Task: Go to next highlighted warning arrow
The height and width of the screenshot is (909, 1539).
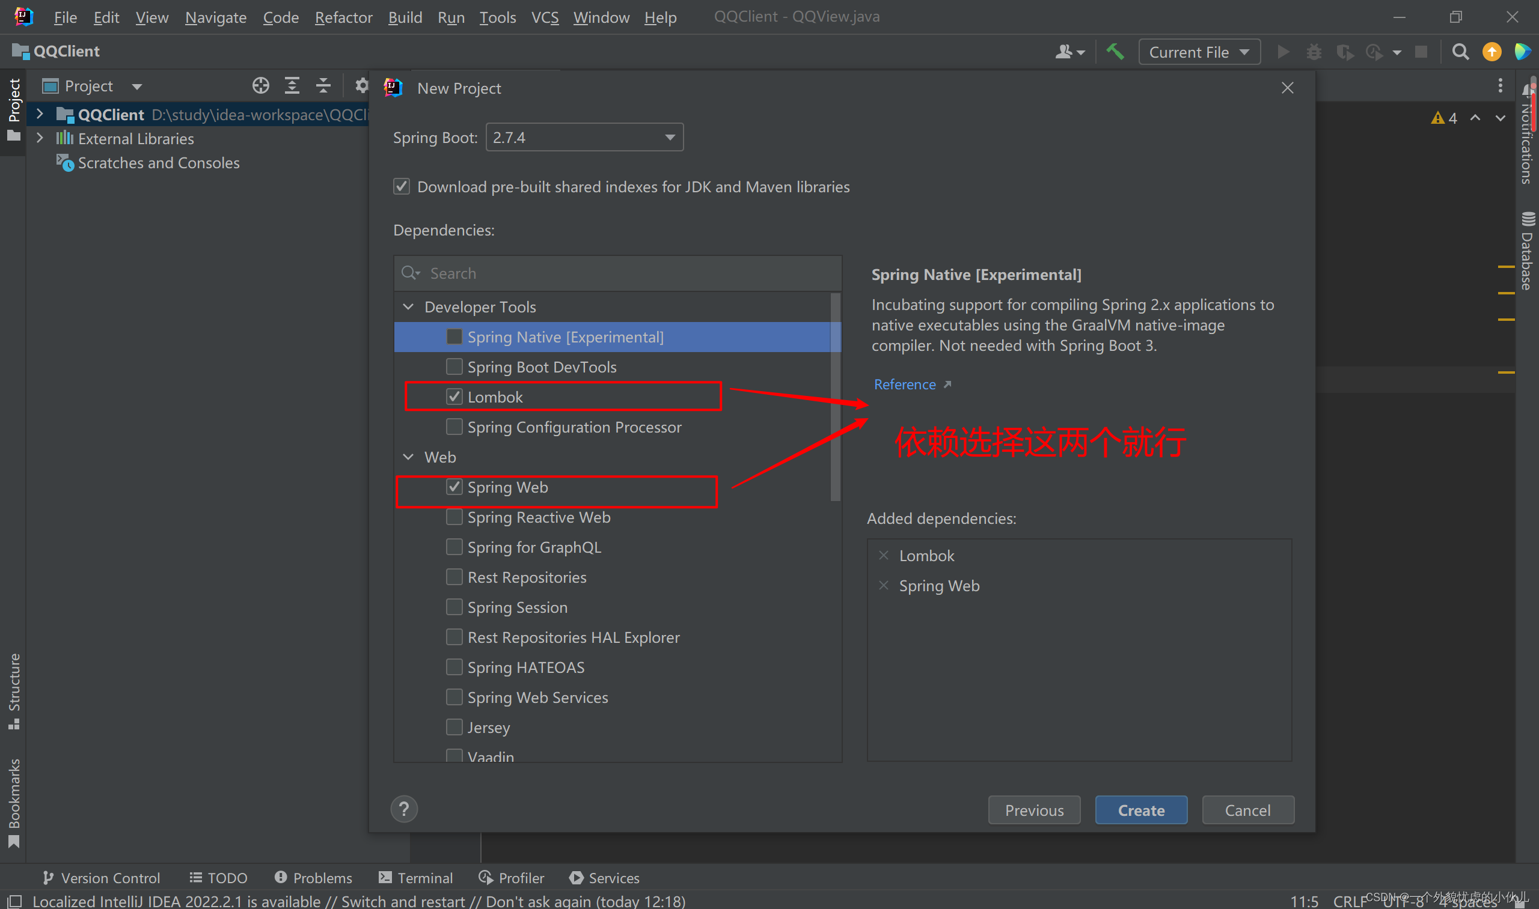Action: pos(1501,118)
